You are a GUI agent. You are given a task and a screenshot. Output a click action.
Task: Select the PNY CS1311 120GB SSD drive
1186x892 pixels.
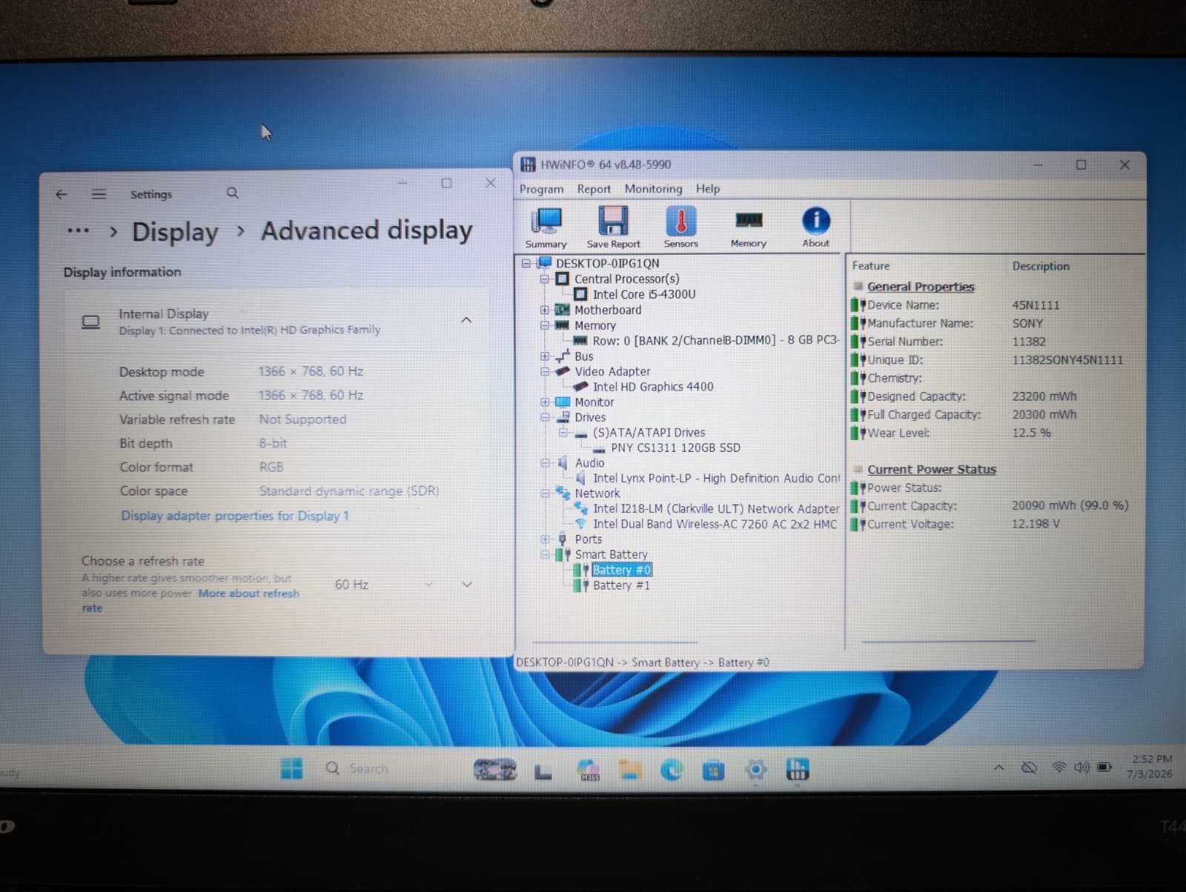pyautogui.click(x=675, y=447)
